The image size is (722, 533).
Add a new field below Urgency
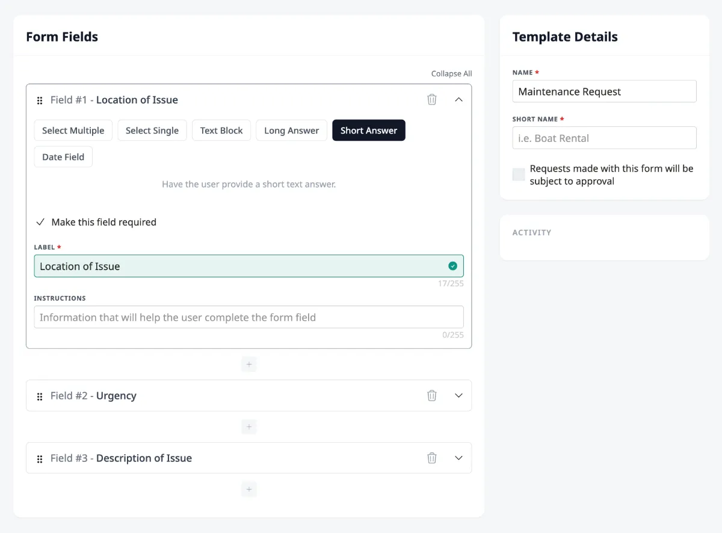248,427
